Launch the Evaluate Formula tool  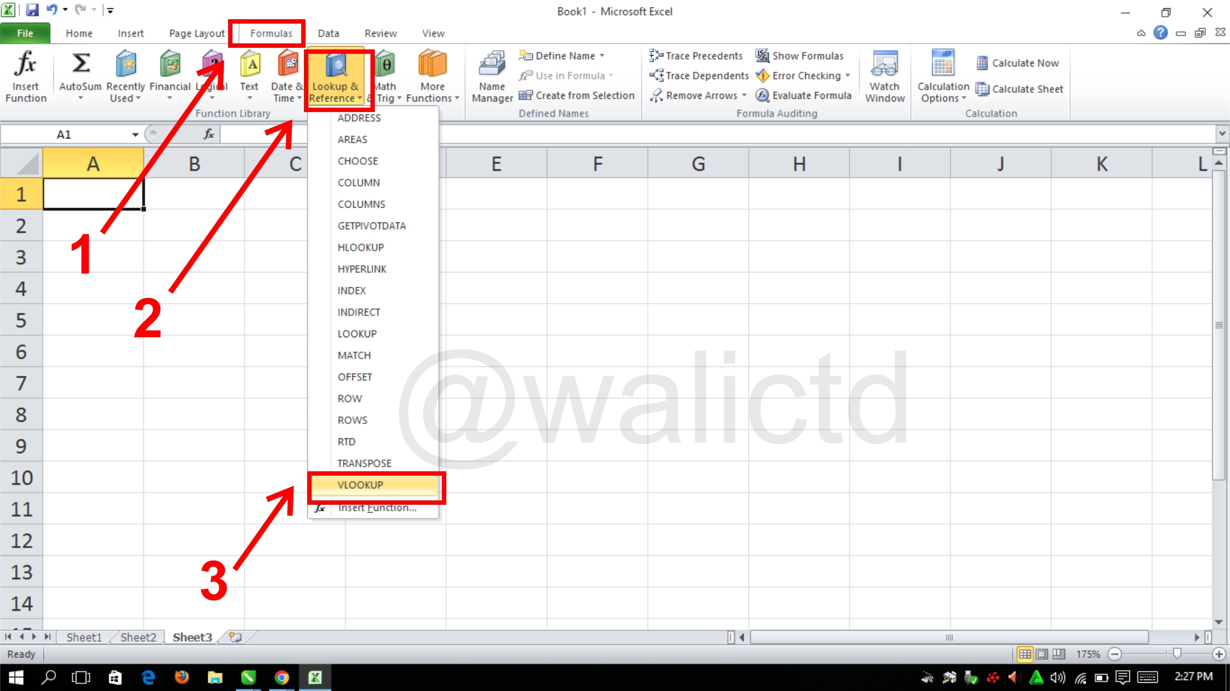(804, 96)
